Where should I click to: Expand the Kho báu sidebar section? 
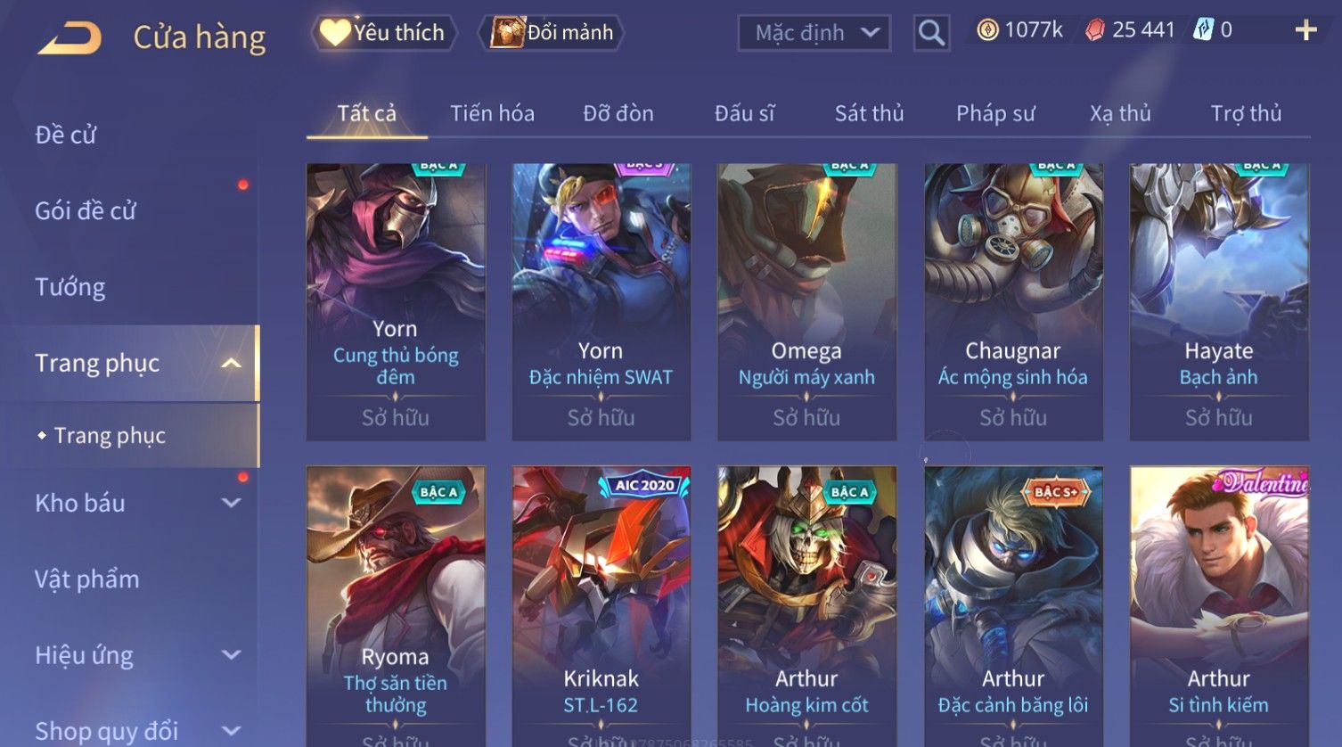(x=231, y=503)
